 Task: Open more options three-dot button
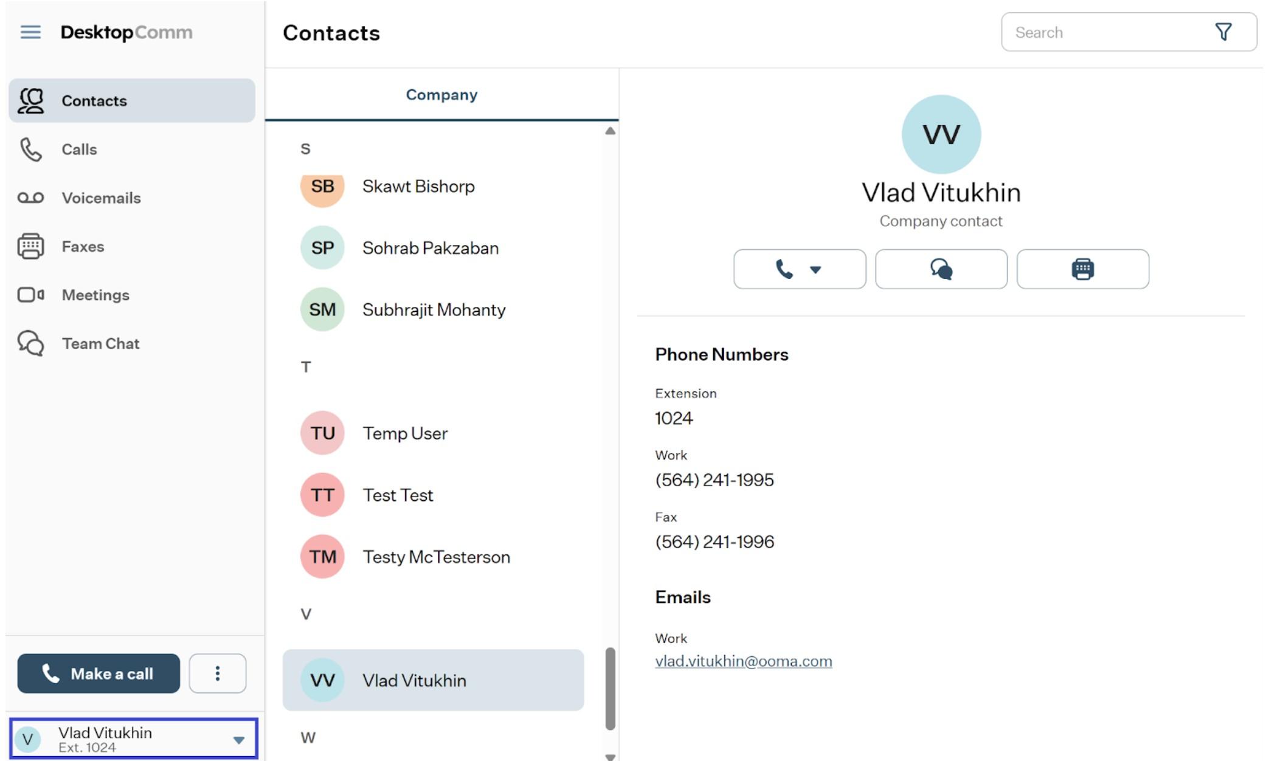tap(217, 673)
